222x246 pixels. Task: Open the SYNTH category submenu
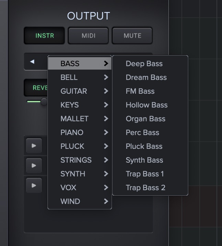point(80,174)
